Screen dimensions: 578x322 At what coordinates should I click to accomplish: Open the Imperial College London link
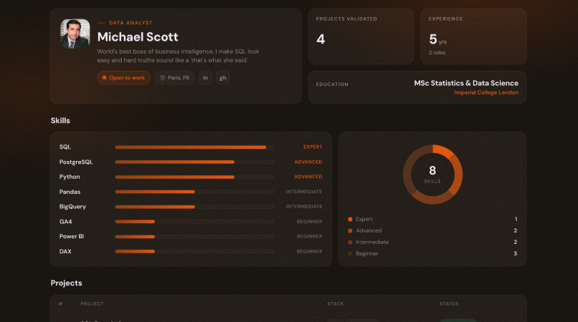click(485, 92)
